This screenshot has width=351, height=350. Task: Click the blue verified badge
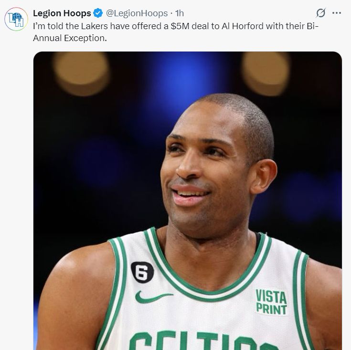[x=98, y=13]
